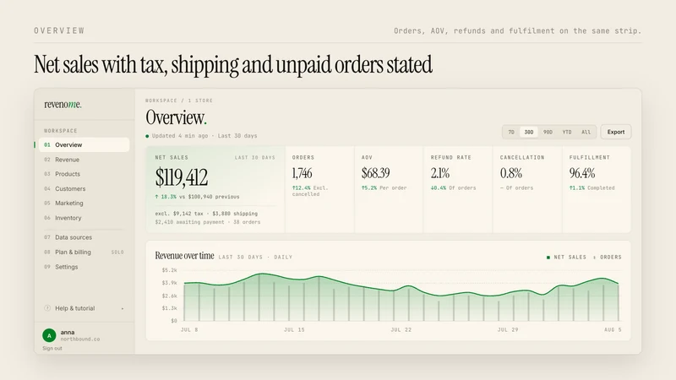Image resolution: width=676 pixels, height=380 pixels.
Task: Click the revenome logo in the sidebar
Action: (63, 104)
